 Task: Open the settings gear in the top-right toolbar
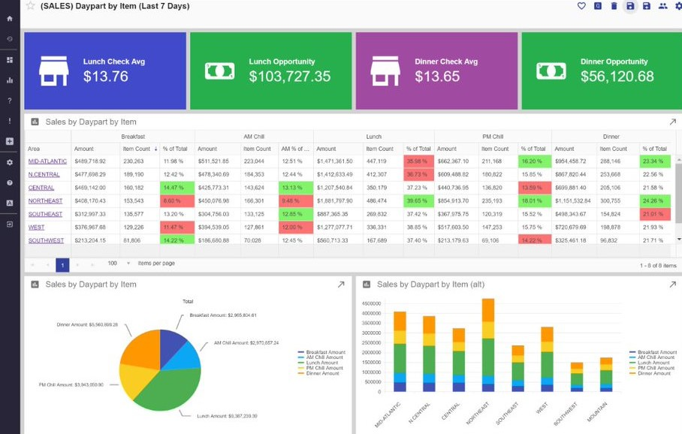click(678, 7)
